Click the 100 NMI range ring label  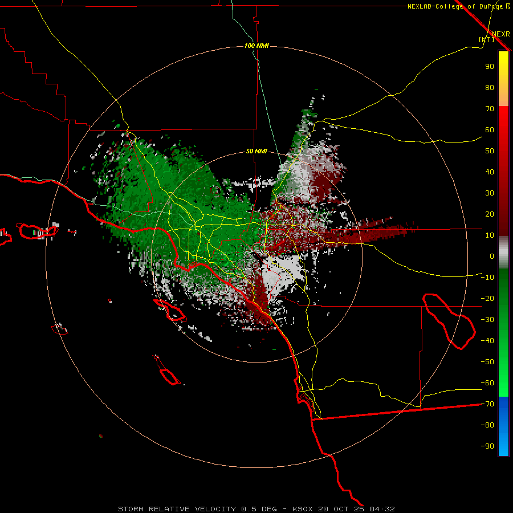pyautogui.click(x=256, y=46)
